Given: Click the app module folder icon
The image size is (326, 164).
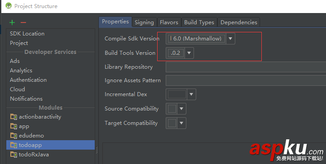Looking at the screenshot, I should click(x=14, y=126).
